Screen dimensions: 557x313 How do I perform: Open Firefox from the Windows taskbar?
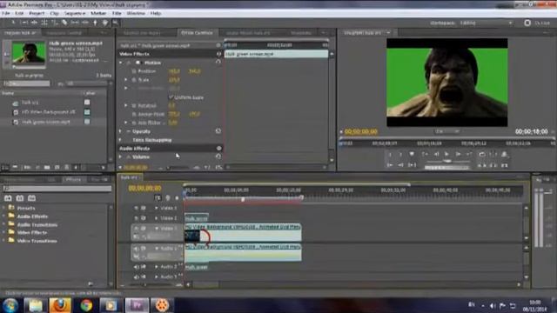click(x=60, y=305)
